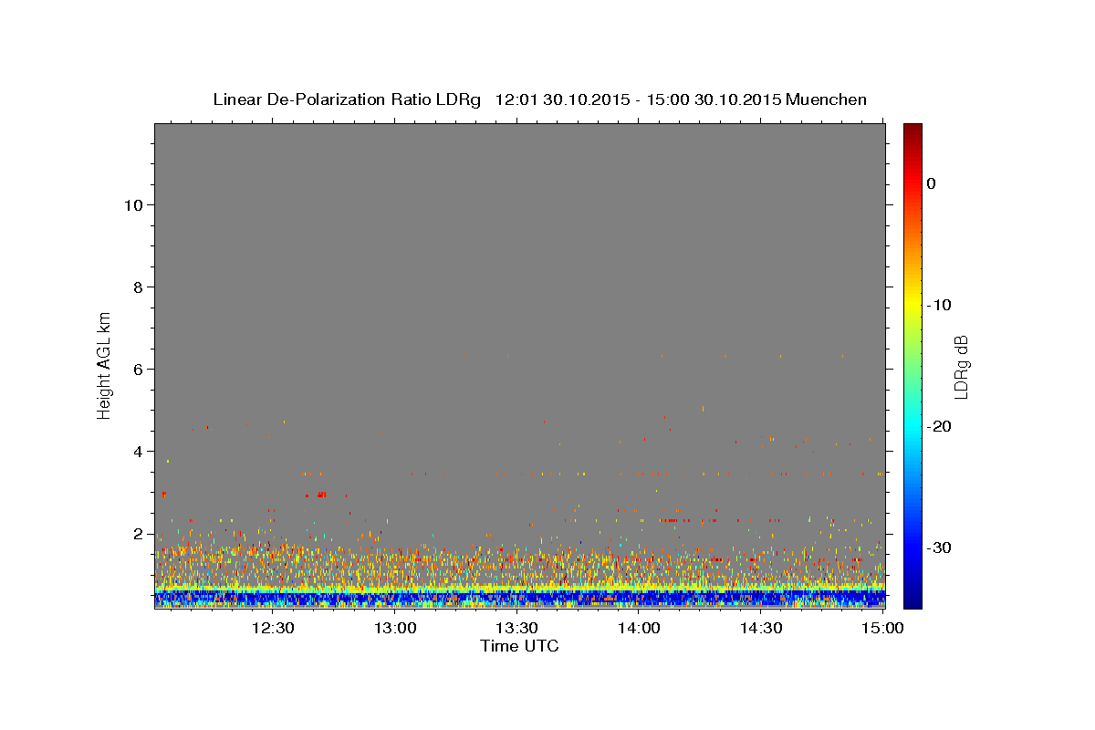Viewport: 1095px width, 730px height.
Task: Click the 'Muenchen' location in the title
Action: click(x=826, y=99)
